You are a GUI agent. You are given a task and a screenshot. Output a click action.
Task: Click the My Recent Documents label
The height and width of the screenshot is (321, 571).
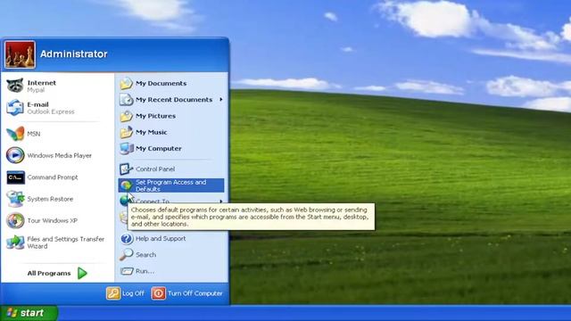click(174, 100)
